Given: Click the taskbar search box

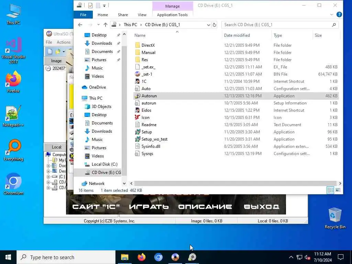Looking at the screenshot, I should 66,257.
